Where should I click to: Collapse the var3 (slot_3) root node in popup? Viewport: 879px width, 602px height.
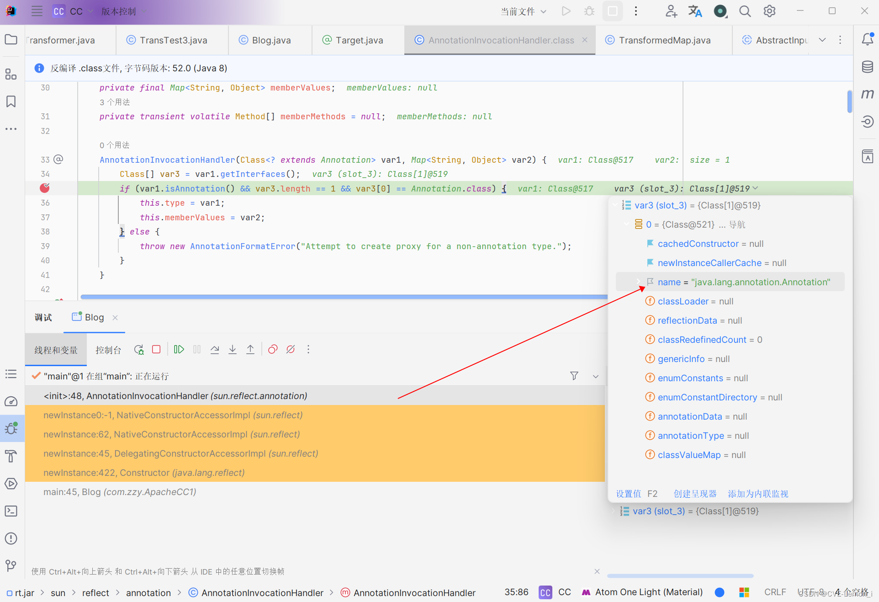coord(615,205)
